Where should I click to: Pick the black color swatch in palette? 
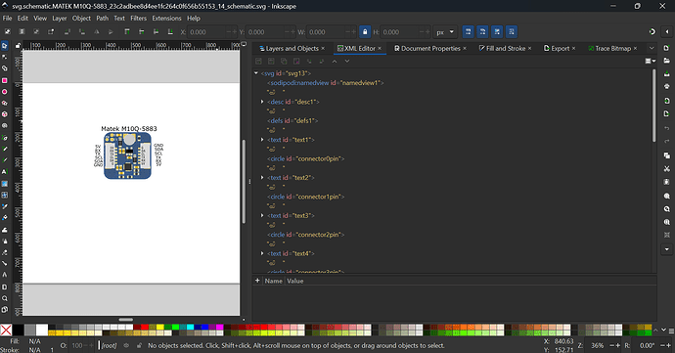(18, 331)
